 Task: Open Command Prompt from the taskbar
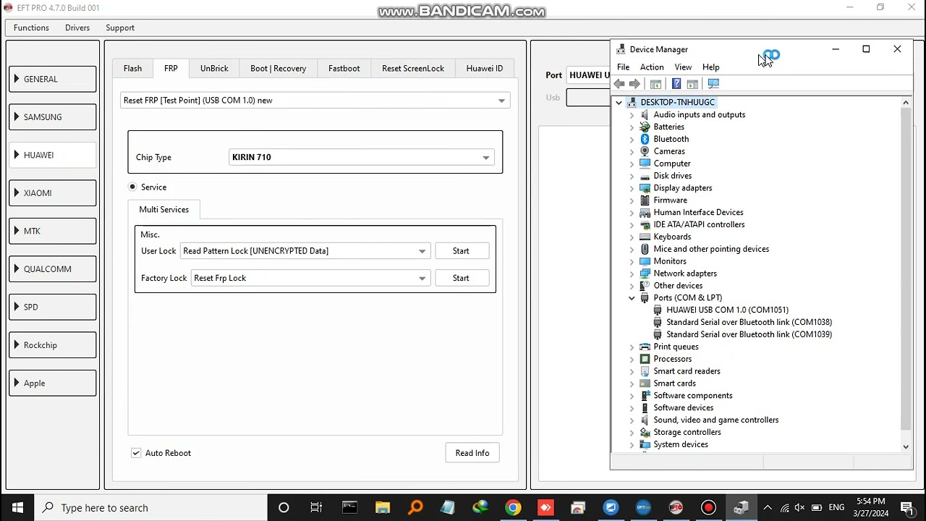pos(349,508)
